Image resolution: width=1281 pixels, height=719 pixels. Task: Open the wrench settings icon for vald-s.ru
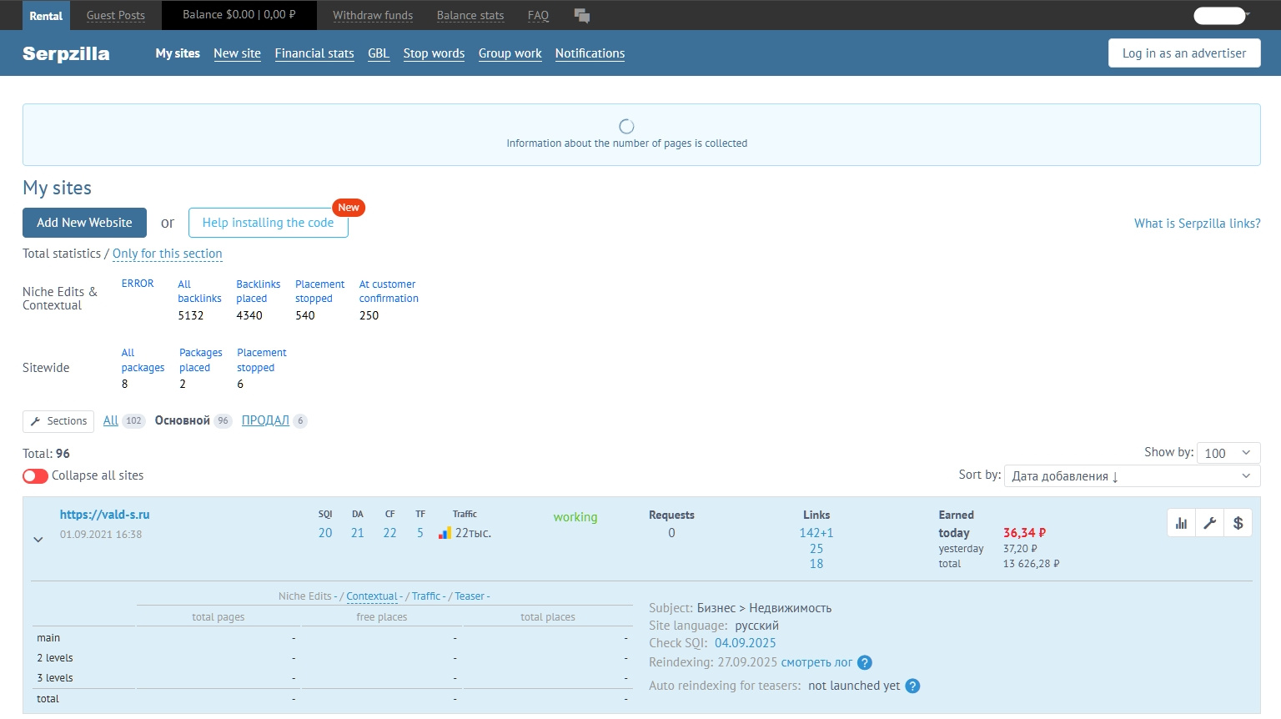tap(1209, 523)
